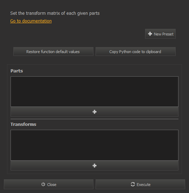Add a transform with the Transforms plus icon
Viewport: 189px width, 193px height.
(94, 166)
